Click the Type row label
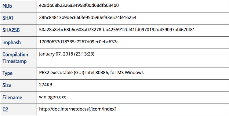The image size is (229, 116). [7, 73]
